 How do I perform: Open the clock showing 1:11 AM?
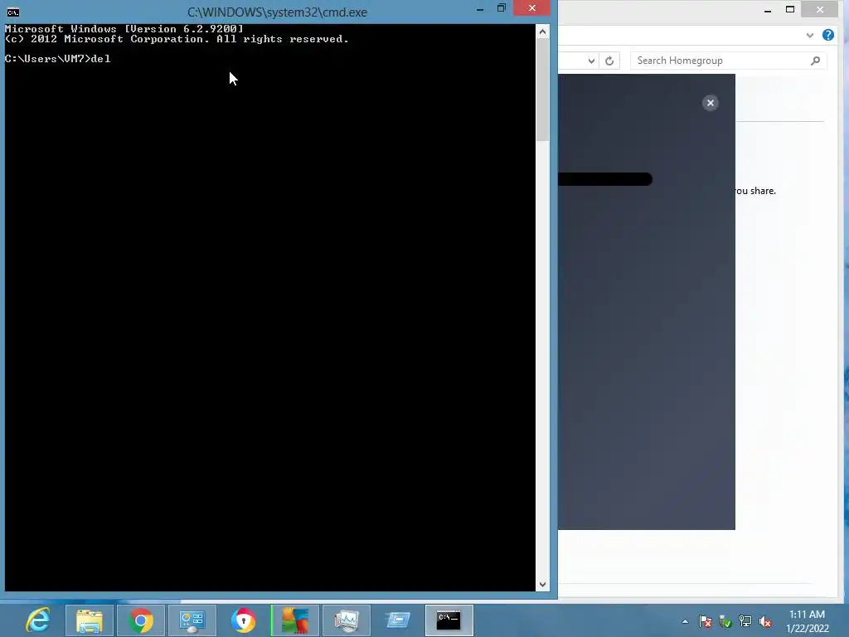807,615
